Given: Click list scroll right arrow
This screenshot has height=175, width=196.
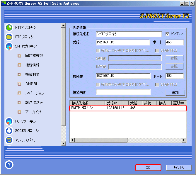Looking at the screenshot, I should (x=184, y=140).
